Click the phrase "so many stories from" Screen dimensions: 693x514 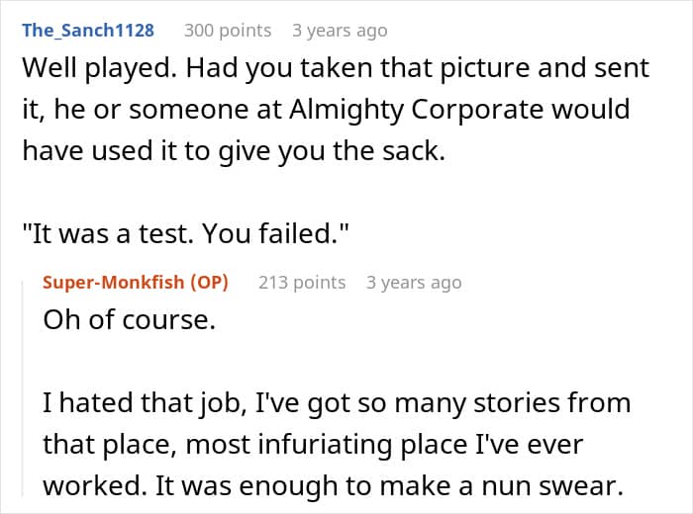point(494,403)
